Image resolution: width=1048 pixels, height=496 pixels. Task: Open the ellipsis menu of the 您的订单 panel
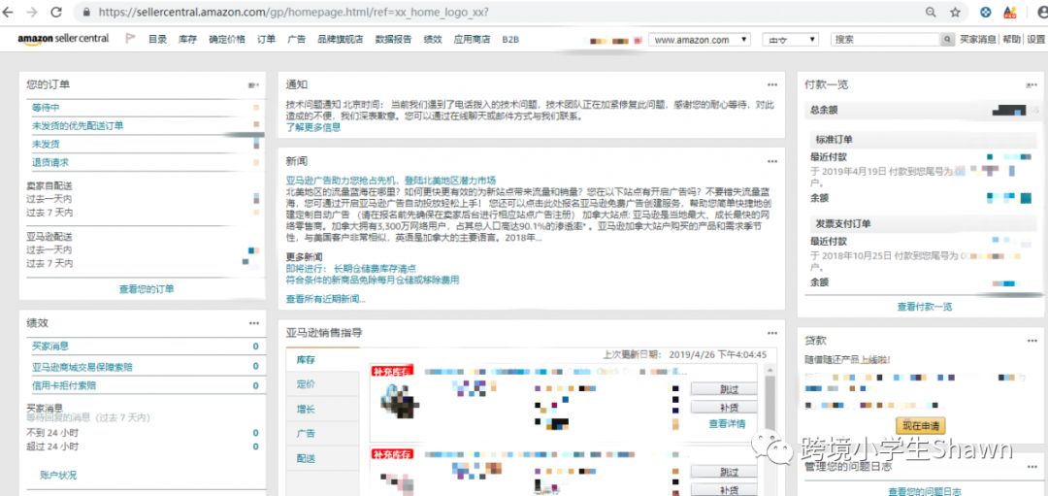pyautogui.click(x=253, y=84)
